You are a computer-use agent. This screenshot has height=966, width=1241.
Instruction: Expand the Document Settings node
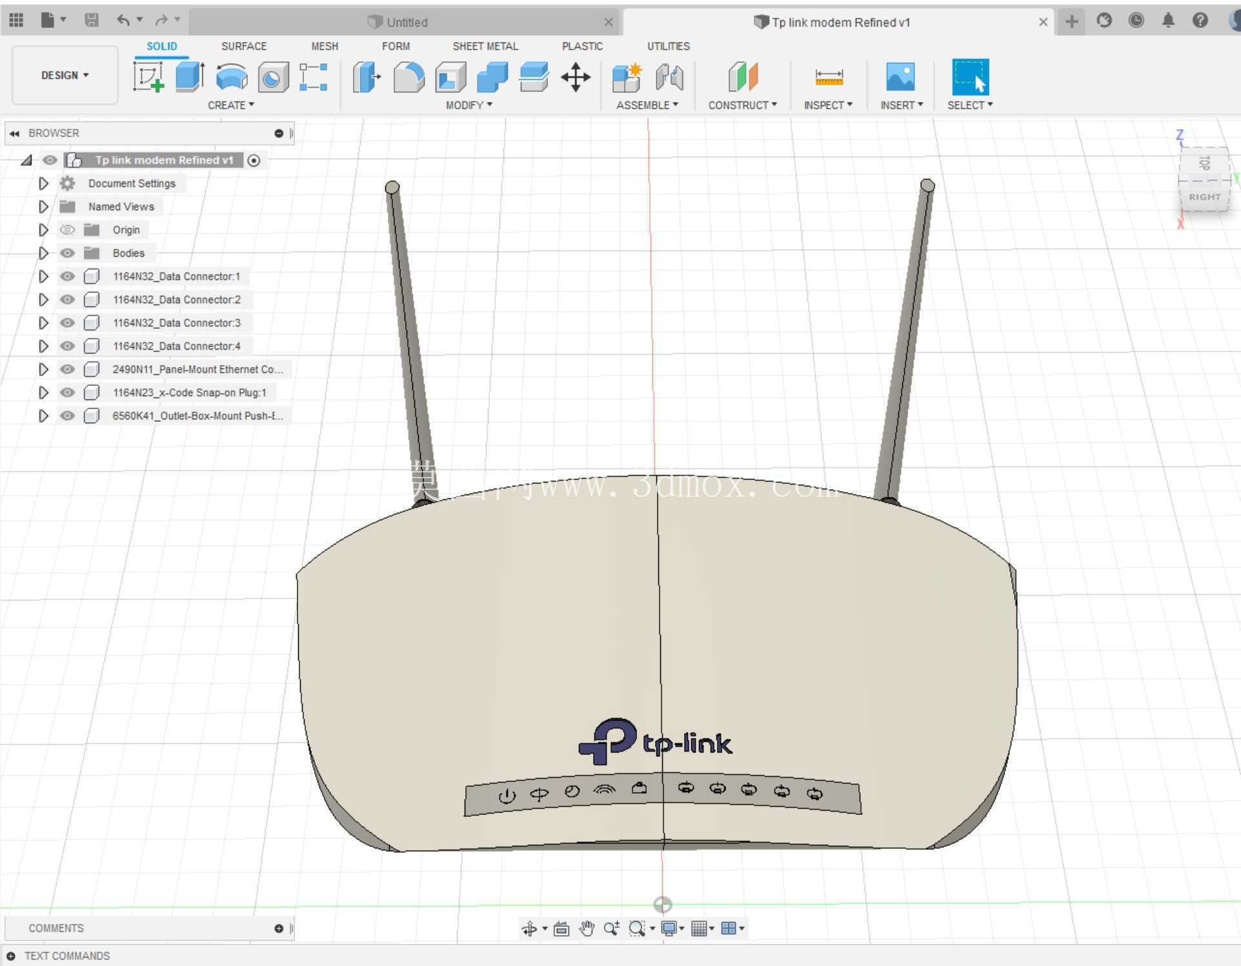[x=43, y=183]
